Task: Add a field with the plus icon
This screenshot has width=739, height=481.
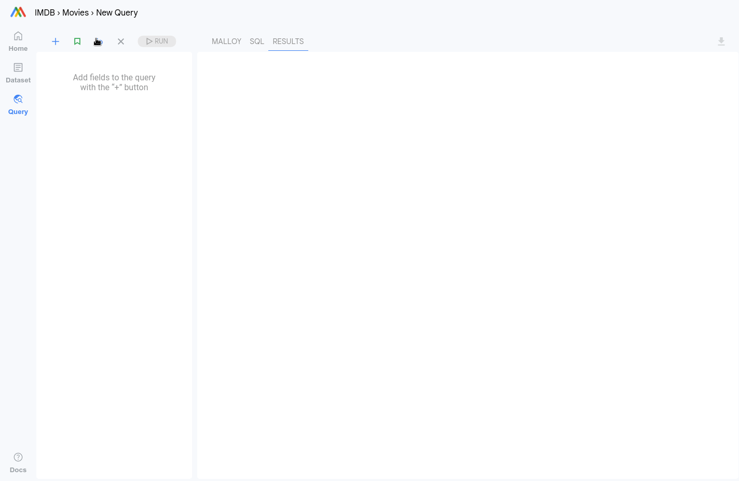Action: coord(56,41)
